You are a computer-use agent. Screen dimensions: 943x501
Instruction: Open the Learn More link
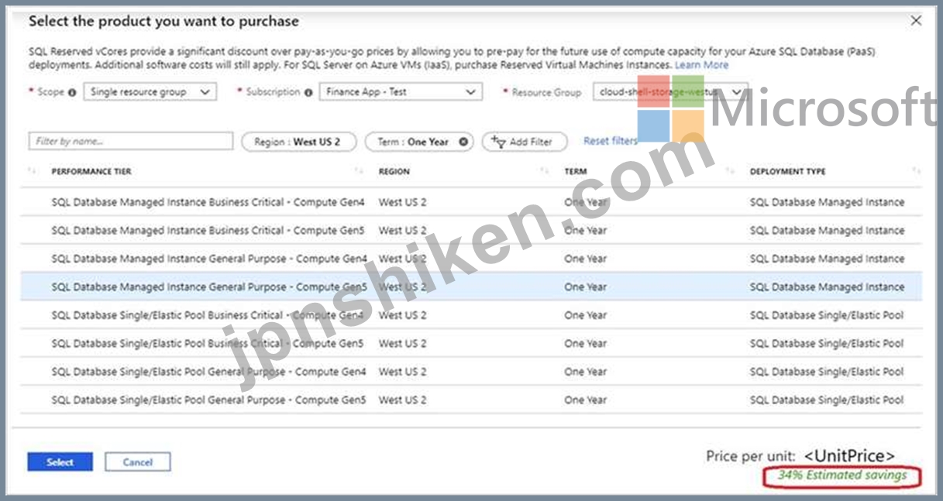701,65
